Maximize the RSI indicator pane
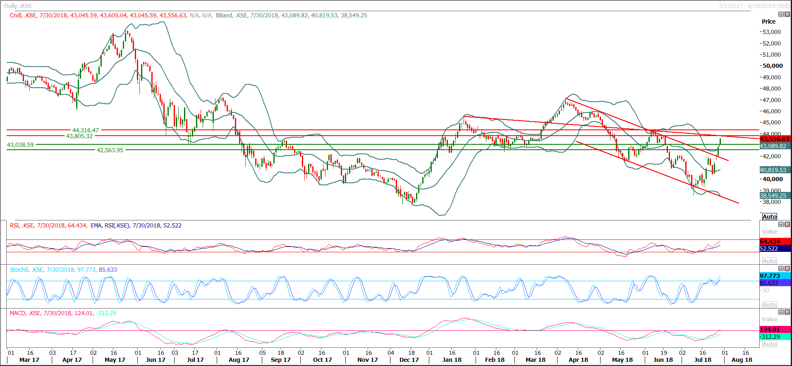The height and width of the screenshot is (366, 792). pyautogui.click(x=781, y=225)
